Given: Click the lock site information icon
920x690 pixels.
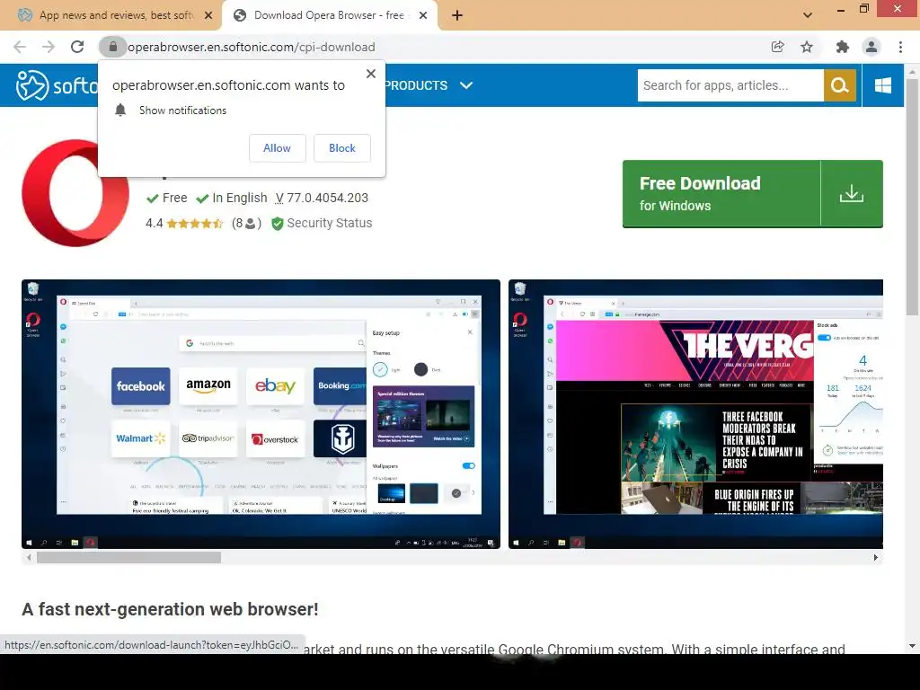Looking at the screenshot, I should pos(113,47).
